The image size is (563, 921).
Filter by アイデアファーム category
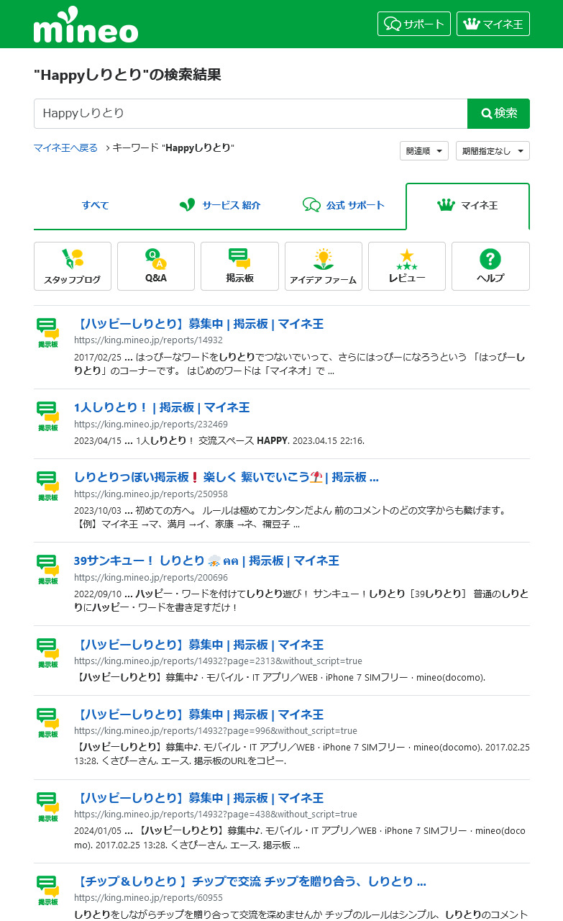click(324, 266)
